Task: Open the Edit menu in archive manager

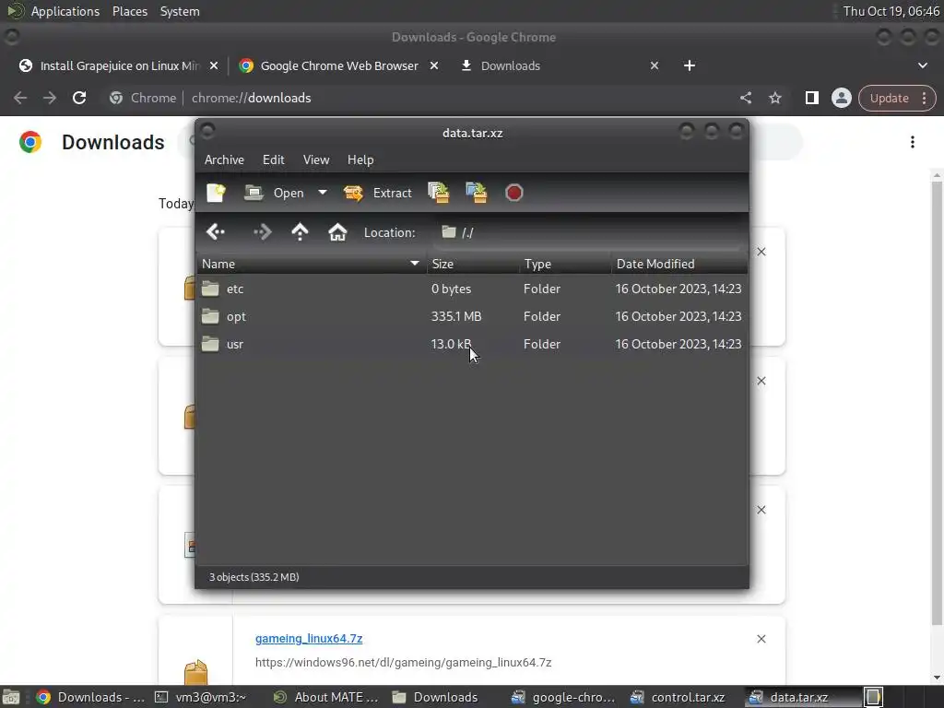Action: [x=273, y=159]
